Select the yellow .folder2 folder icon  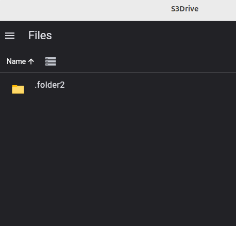18,89
